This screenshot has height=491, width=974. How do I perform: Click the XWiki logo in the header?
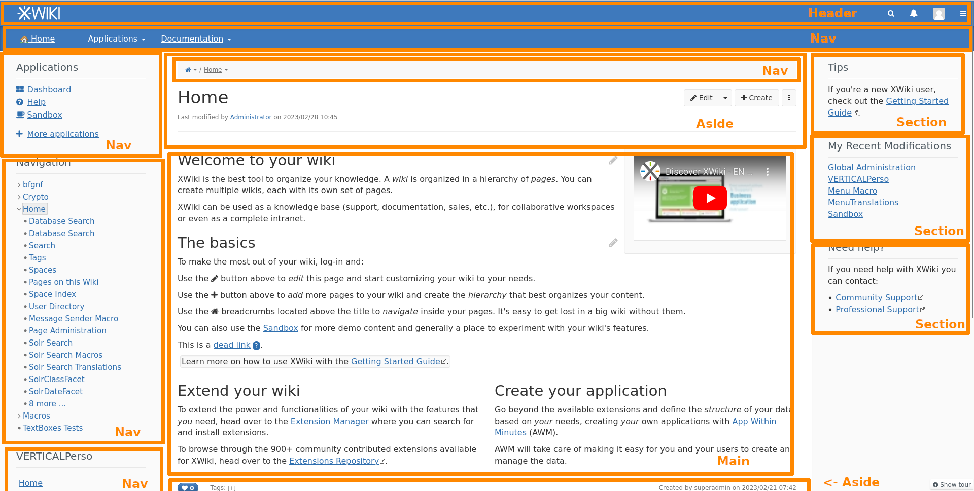click(39, 13)
